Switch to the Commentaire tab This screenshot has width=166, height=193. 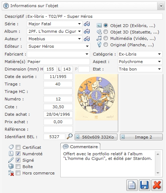pyautogui.click(x=80, y=147)
